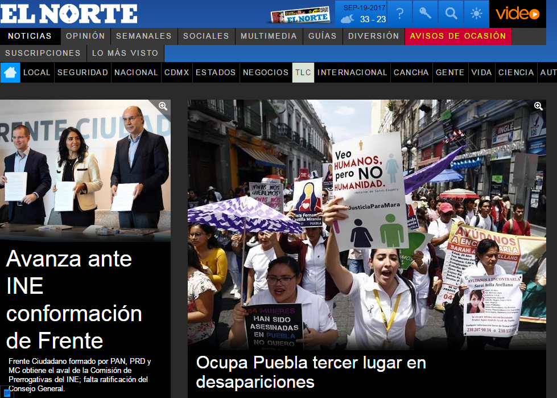Viewport: 557px width, 398px height.
Task: Open the help question mark icon
Action: [x=400, y=14]
